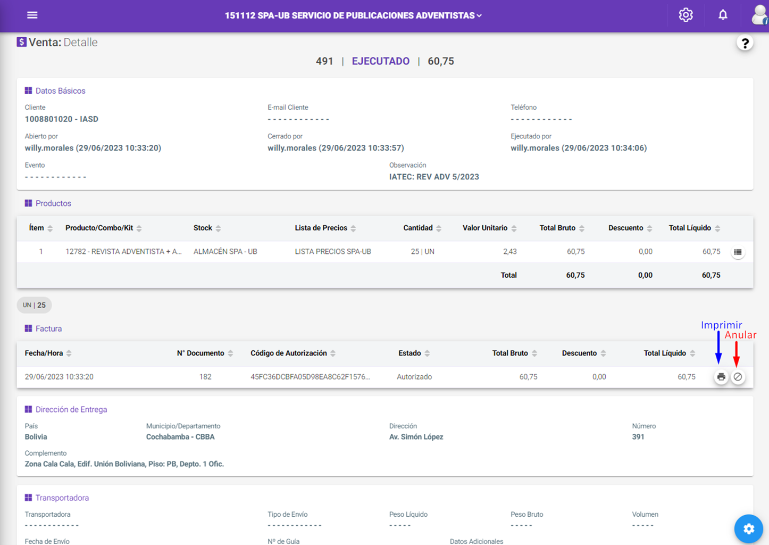Click the UN | 25 unit chip
769x545 pixels.
click(34, 305)
